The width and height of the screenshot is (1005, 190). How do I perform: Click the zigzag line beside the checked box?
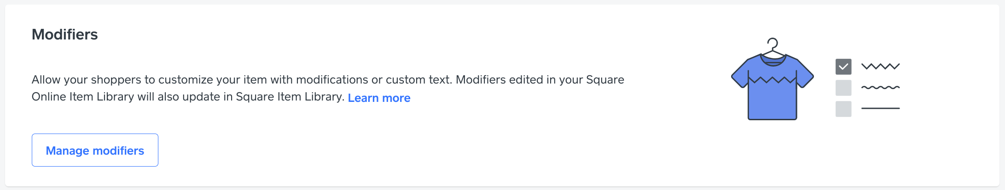coord(880,67)
